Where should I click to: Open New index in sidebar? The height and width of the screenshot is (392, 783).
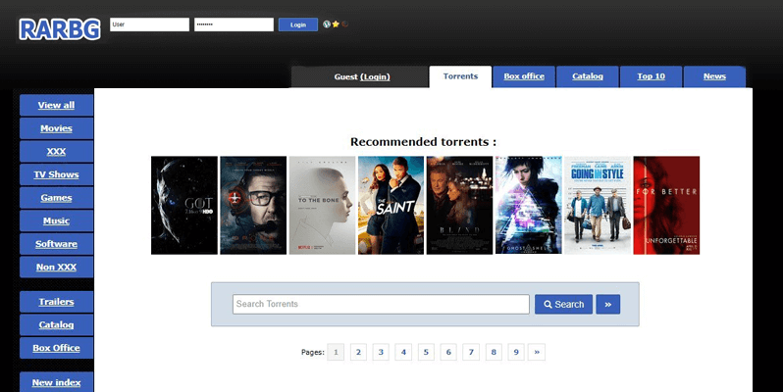coord(57,382)
